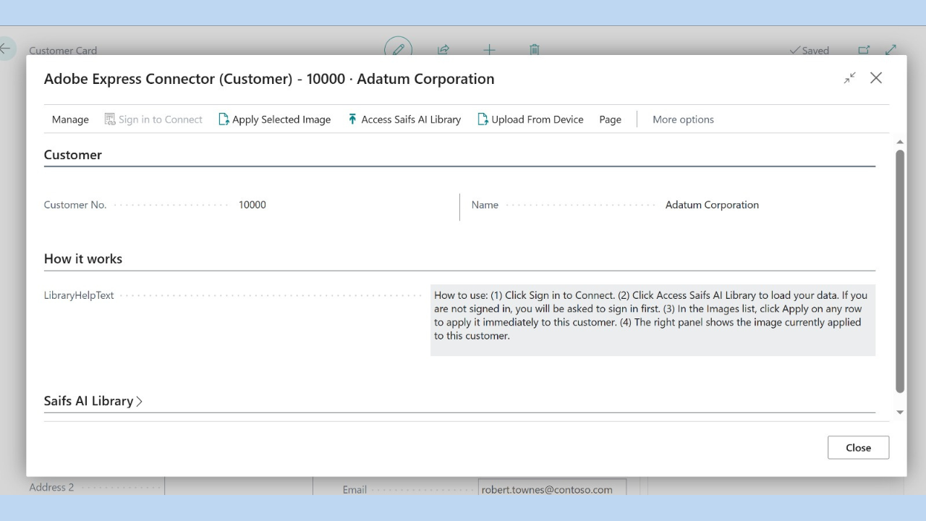Click the Close button

pos(858,447)
